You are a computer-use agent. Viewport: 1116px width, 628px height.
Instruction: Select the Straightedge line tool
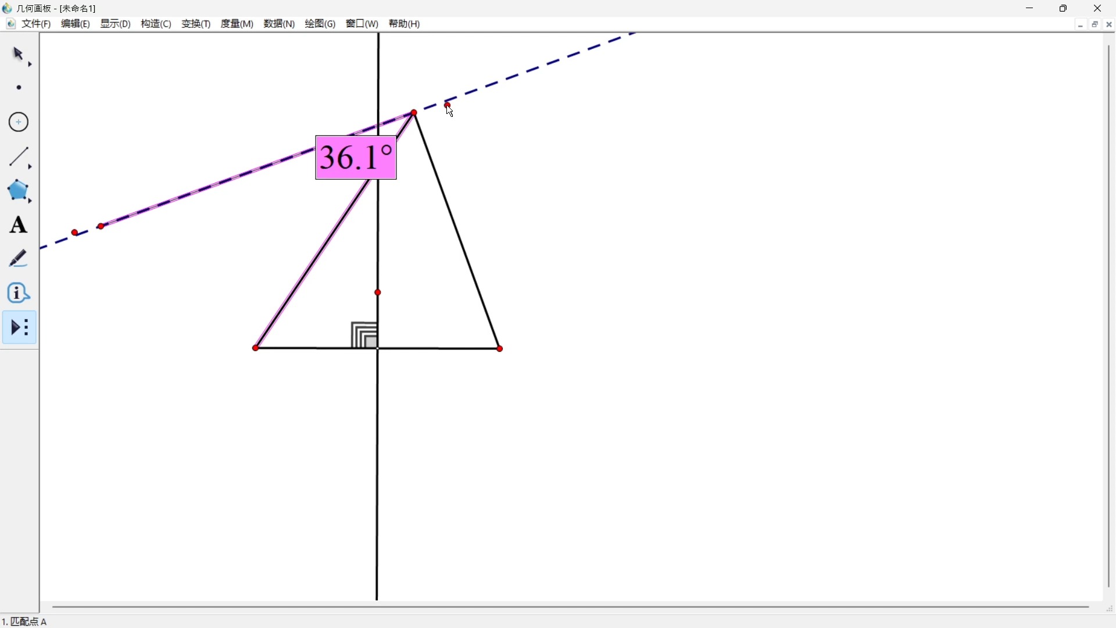[19, 156]
